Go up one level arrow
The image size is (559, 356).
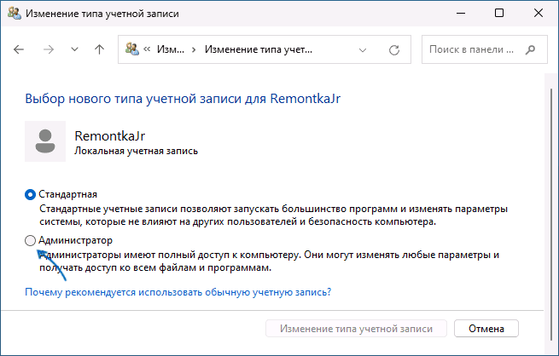(x=100, y=49)
